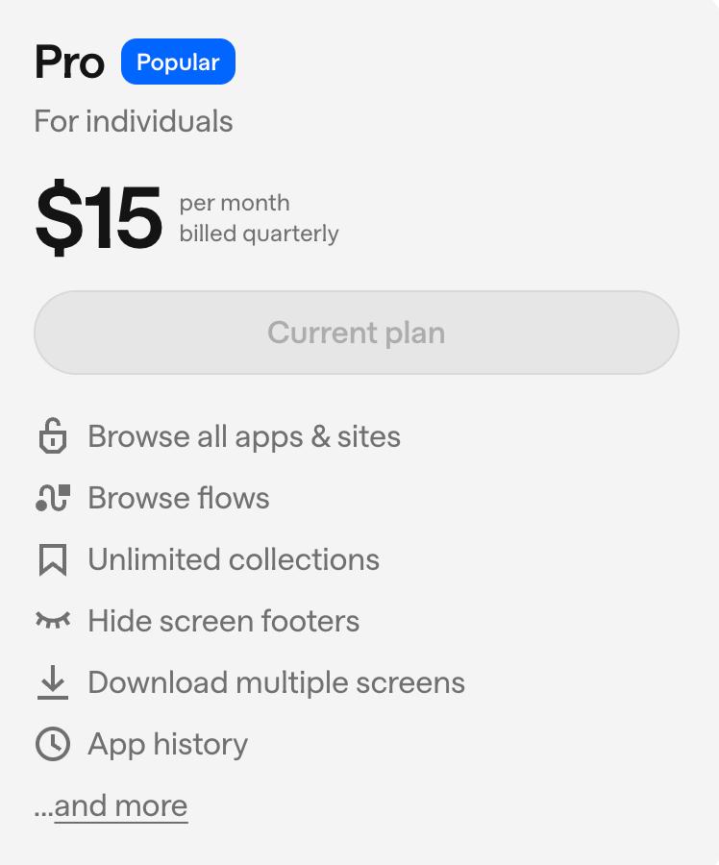This screenshot has height=865, width=719.
Task: Click Hide screen footers feature label
Action: tap(224, 621)
